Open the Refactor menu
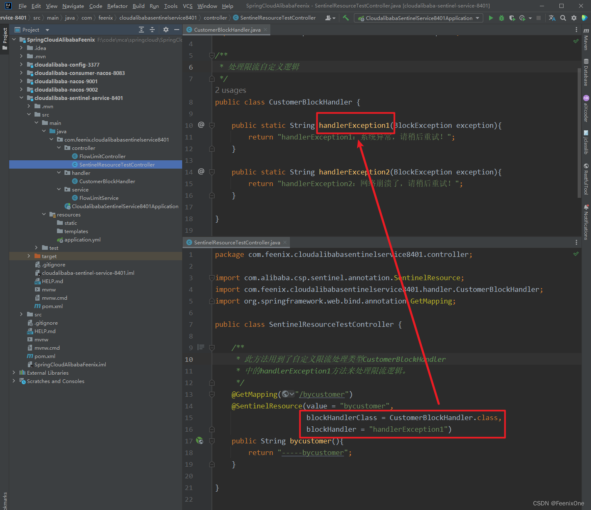 click(117, 6)
